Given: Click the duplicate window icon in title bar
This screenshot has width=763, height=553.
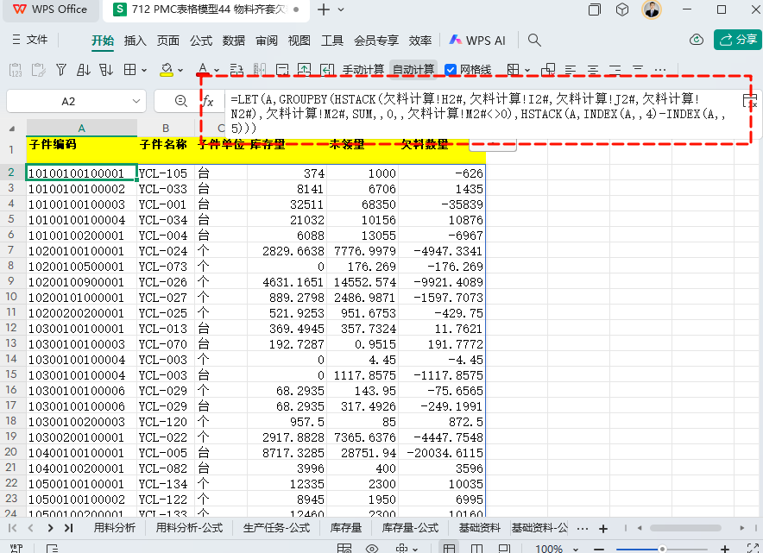Looking at the screenshot, I should click(x=594, y=9).
